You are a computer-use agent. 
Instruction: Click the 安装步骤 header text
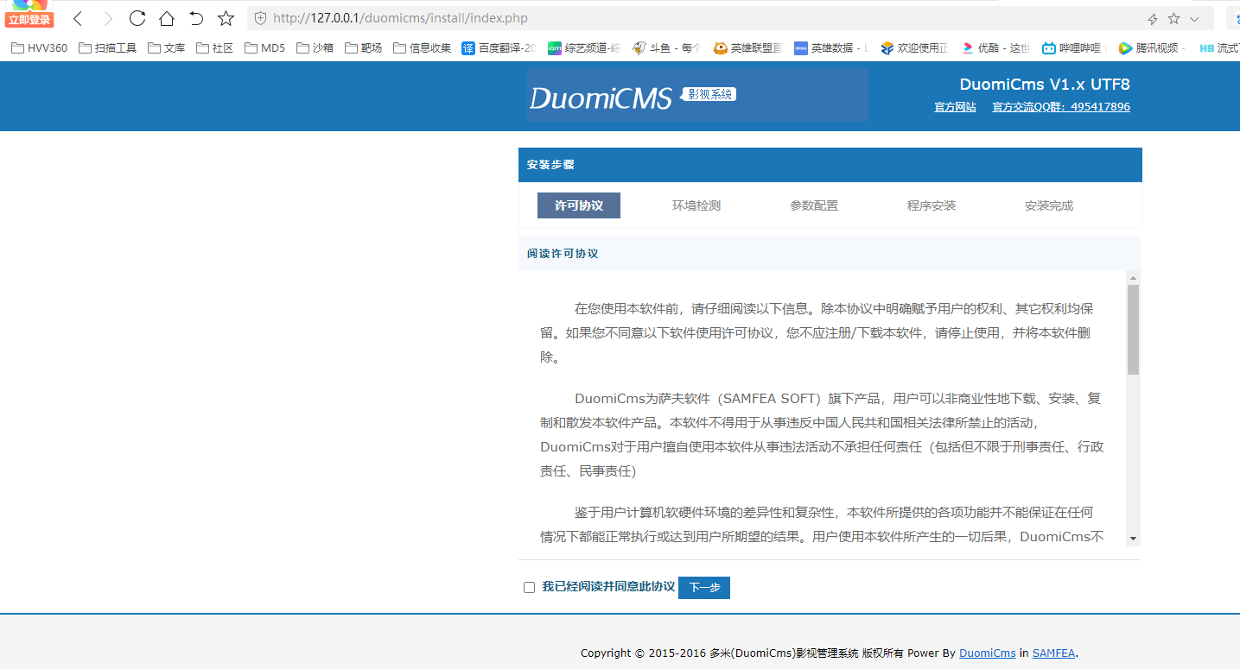click(551, 165)
